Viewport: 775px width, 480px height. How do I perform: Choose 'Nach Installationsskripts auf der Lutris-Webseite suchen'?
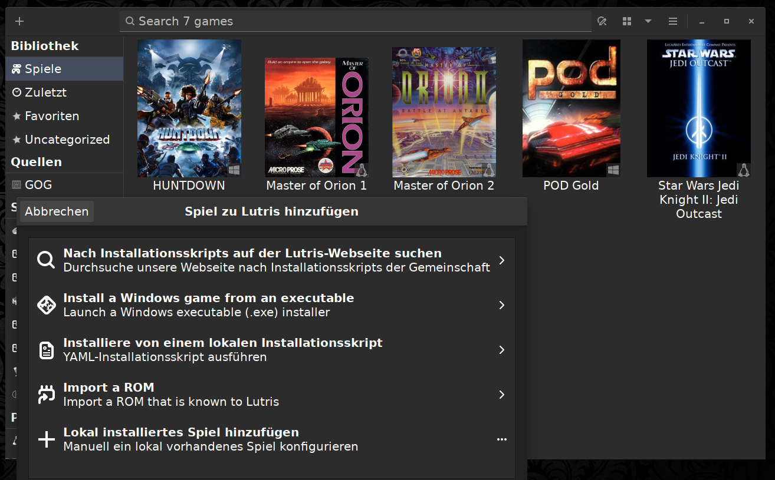point(272,260)
